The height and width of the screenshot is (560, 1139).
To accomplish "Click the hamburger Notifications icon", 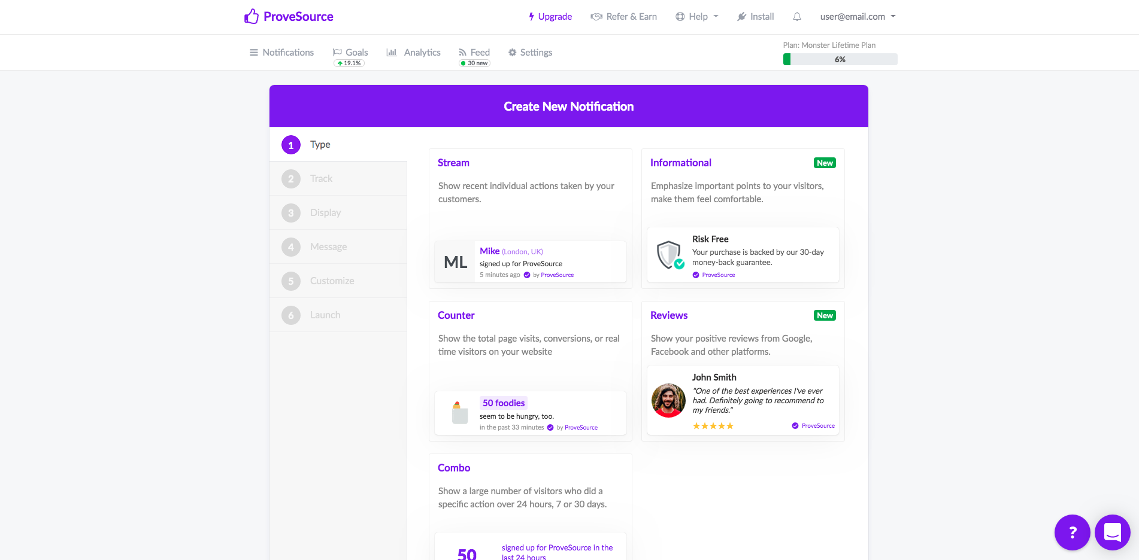I will 254,53.
